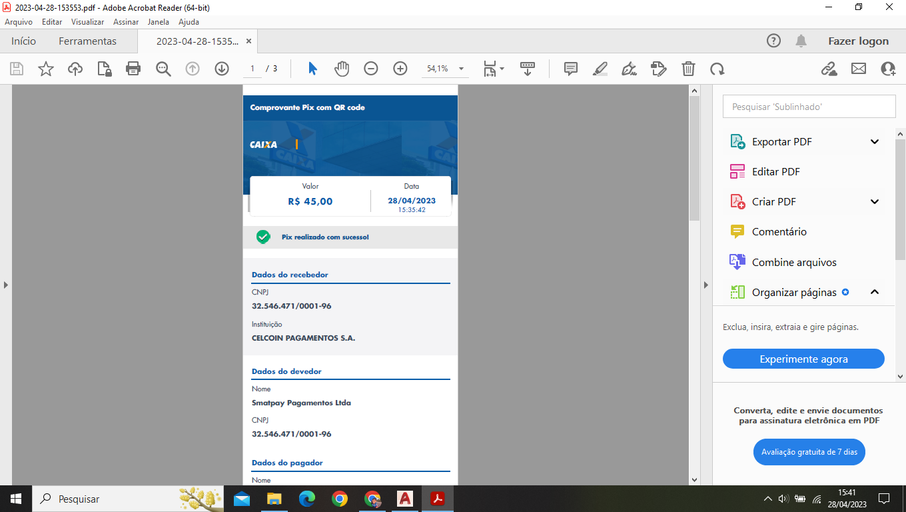906x512 pixels.
Task: Zoom in with the plus button
Action: 400,69
